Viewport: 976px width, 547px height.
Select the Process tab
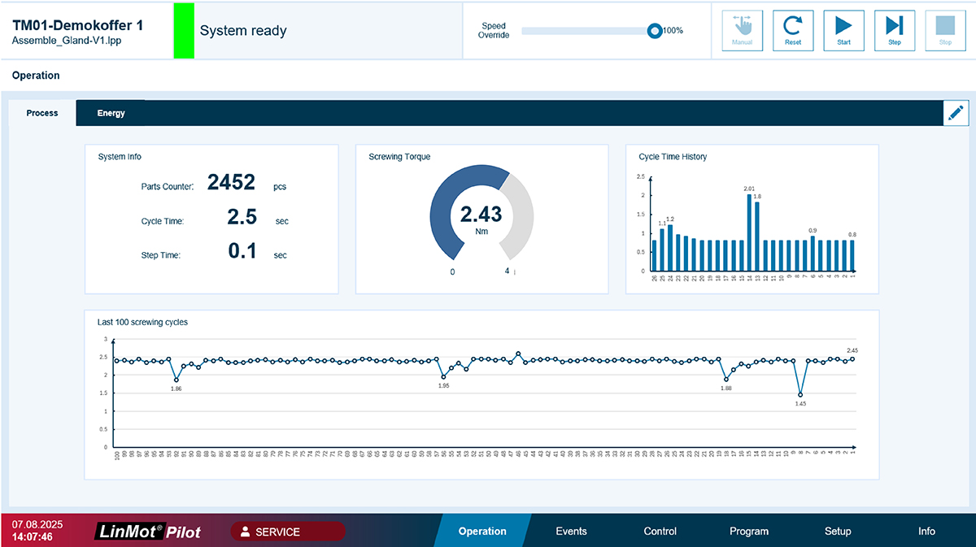coord(42,113)
